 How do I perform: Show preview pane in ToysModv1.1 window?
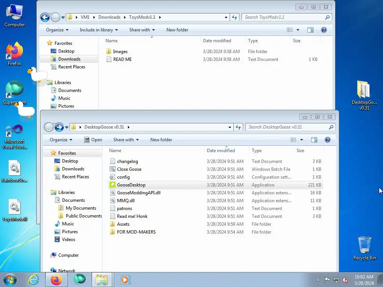(310, 30)
